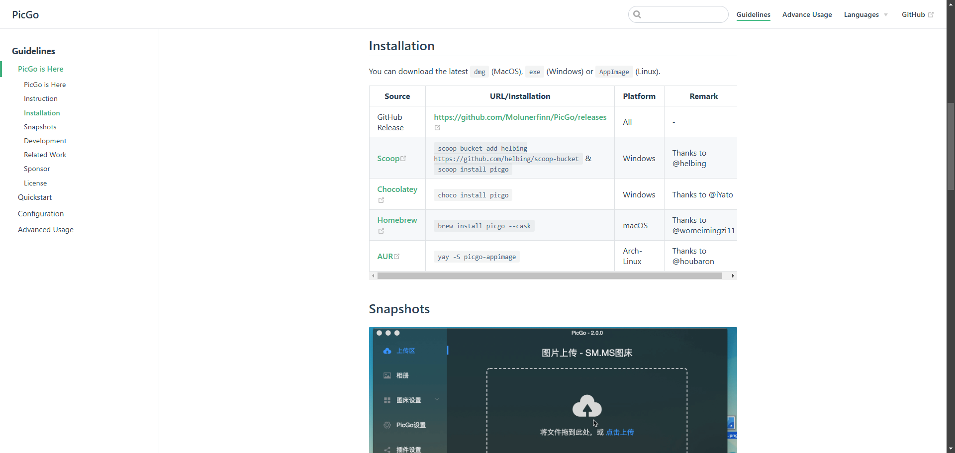955x453 pixels.
Task: Click the PicGo snapshot image
Action: (553, 390)
